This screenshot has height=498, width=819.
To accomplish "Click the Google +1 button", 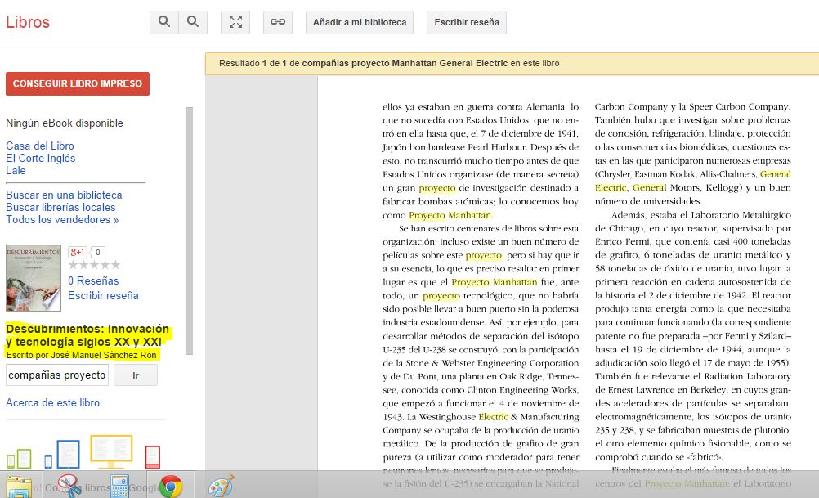I will click(78, 252).
